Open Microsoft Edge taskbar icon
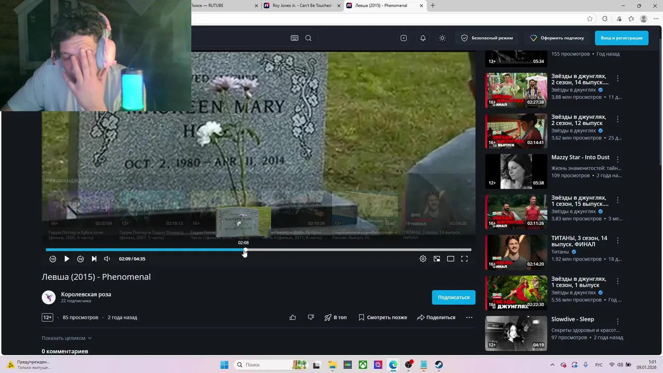 pyautogui.click(x=393, y=365)
